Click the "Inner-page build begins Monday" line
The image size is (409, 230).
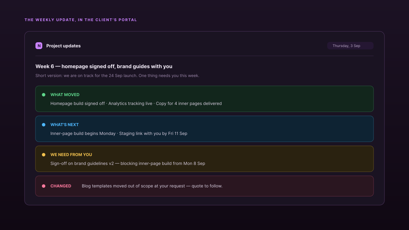point(119,133)
